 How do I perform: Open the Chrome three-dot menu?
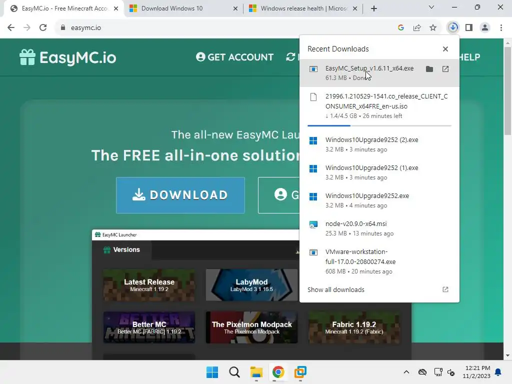click(x=501, y=28)
